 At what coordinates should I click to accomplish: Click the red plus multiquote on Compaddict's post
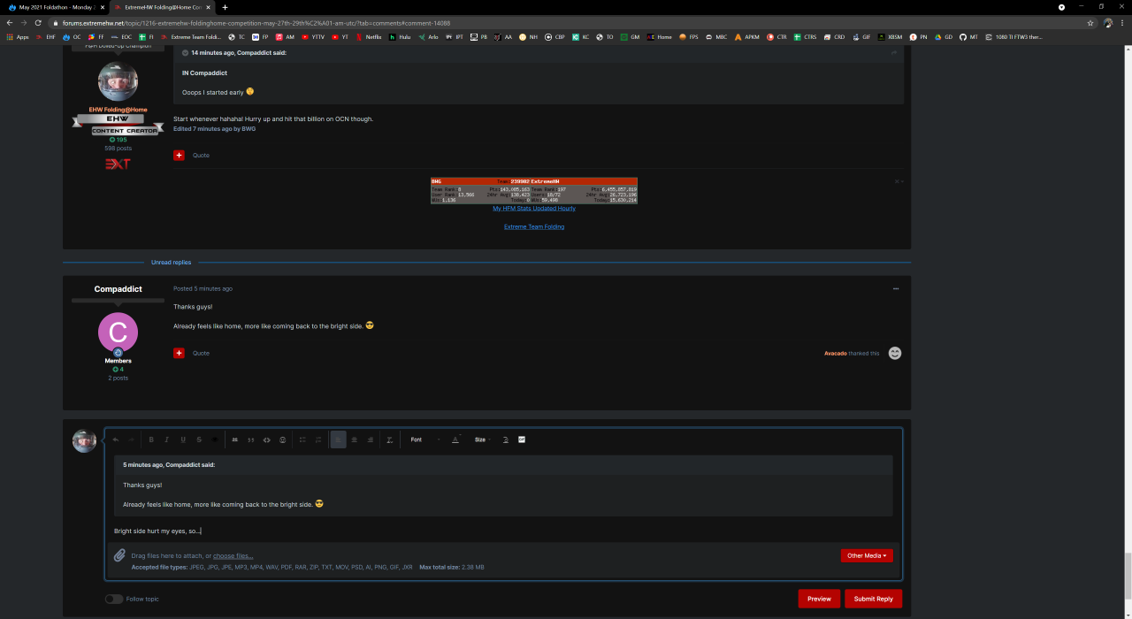click(179, 353)
